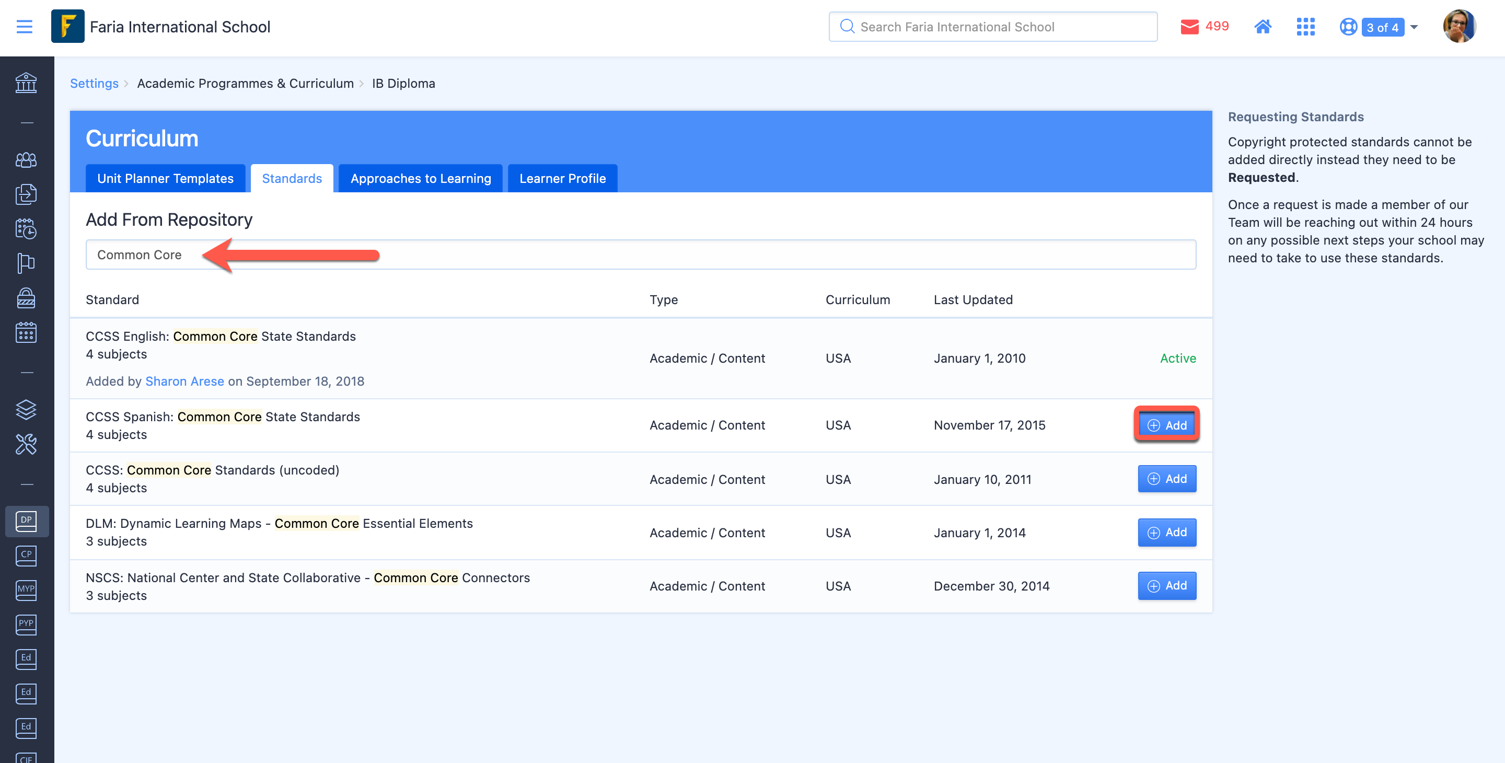Click the Faria International School title
Viewport: 1505px width, 763px height.
coord(180,27)
